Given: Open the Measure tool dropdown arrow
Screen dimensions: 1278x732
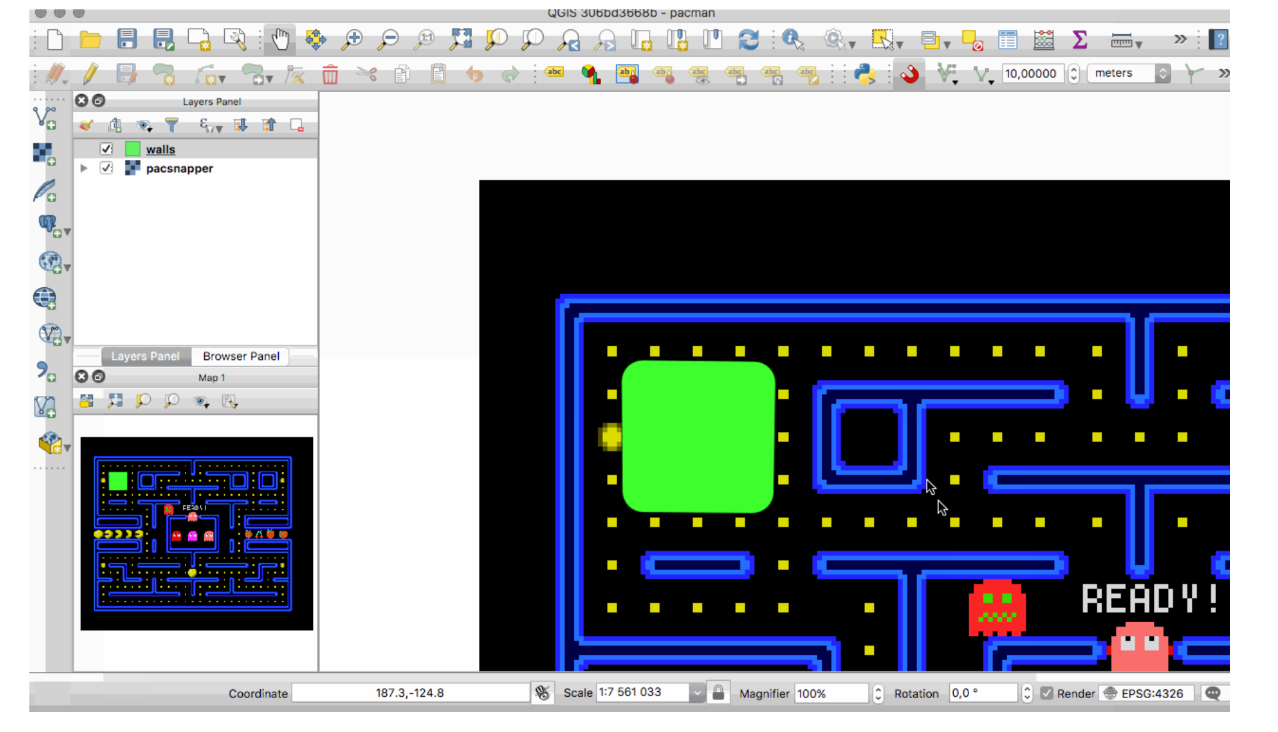Looking at the screenshot, I should 1139,45.
